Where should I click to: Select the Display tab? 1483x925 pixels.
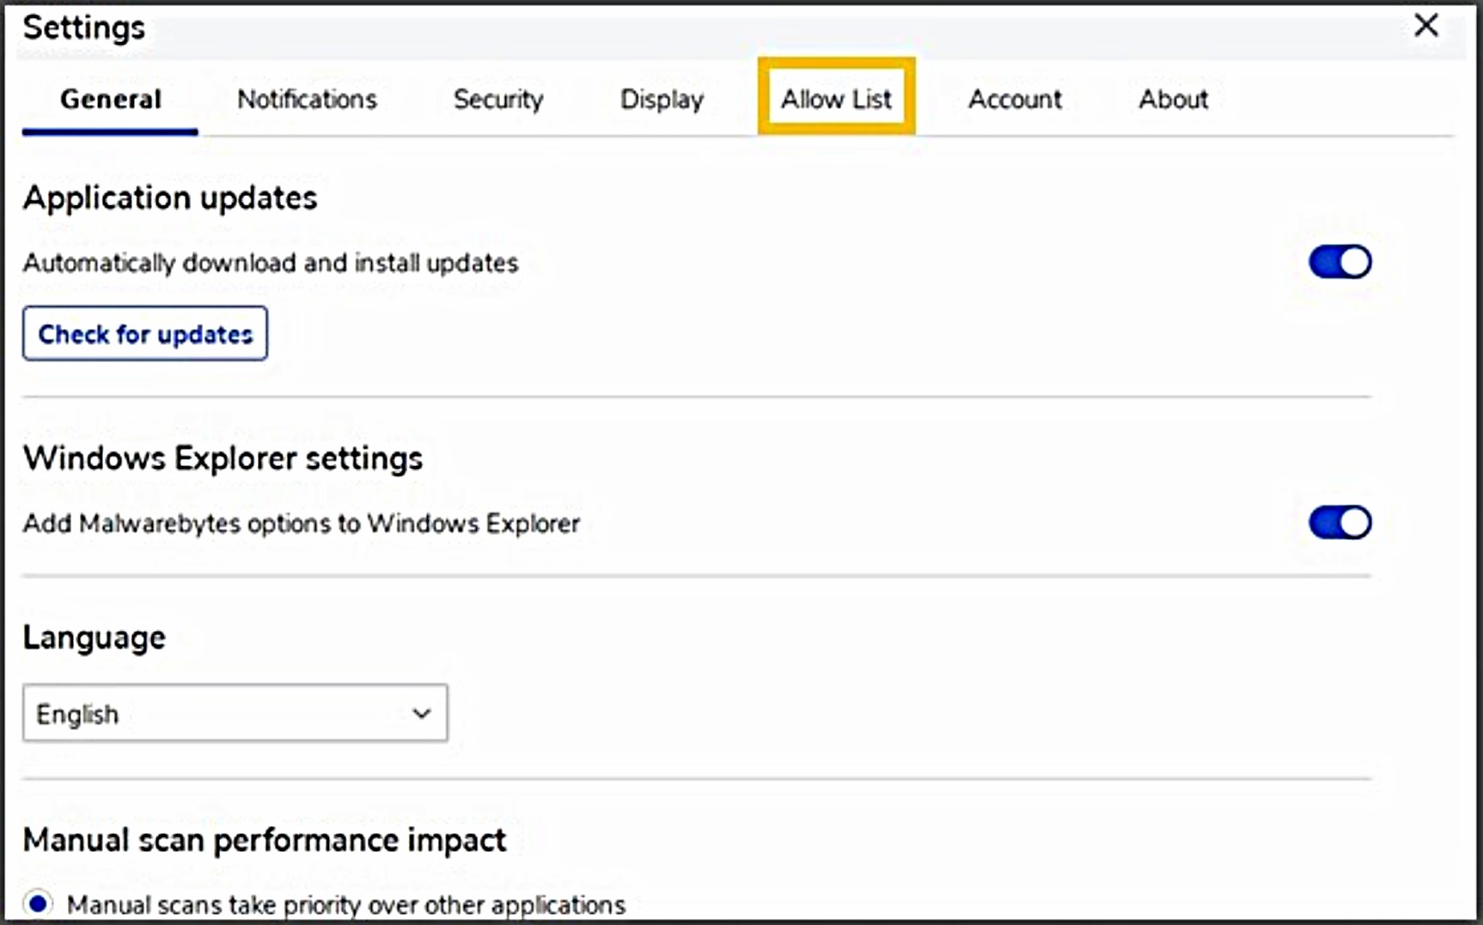(662, 100)
